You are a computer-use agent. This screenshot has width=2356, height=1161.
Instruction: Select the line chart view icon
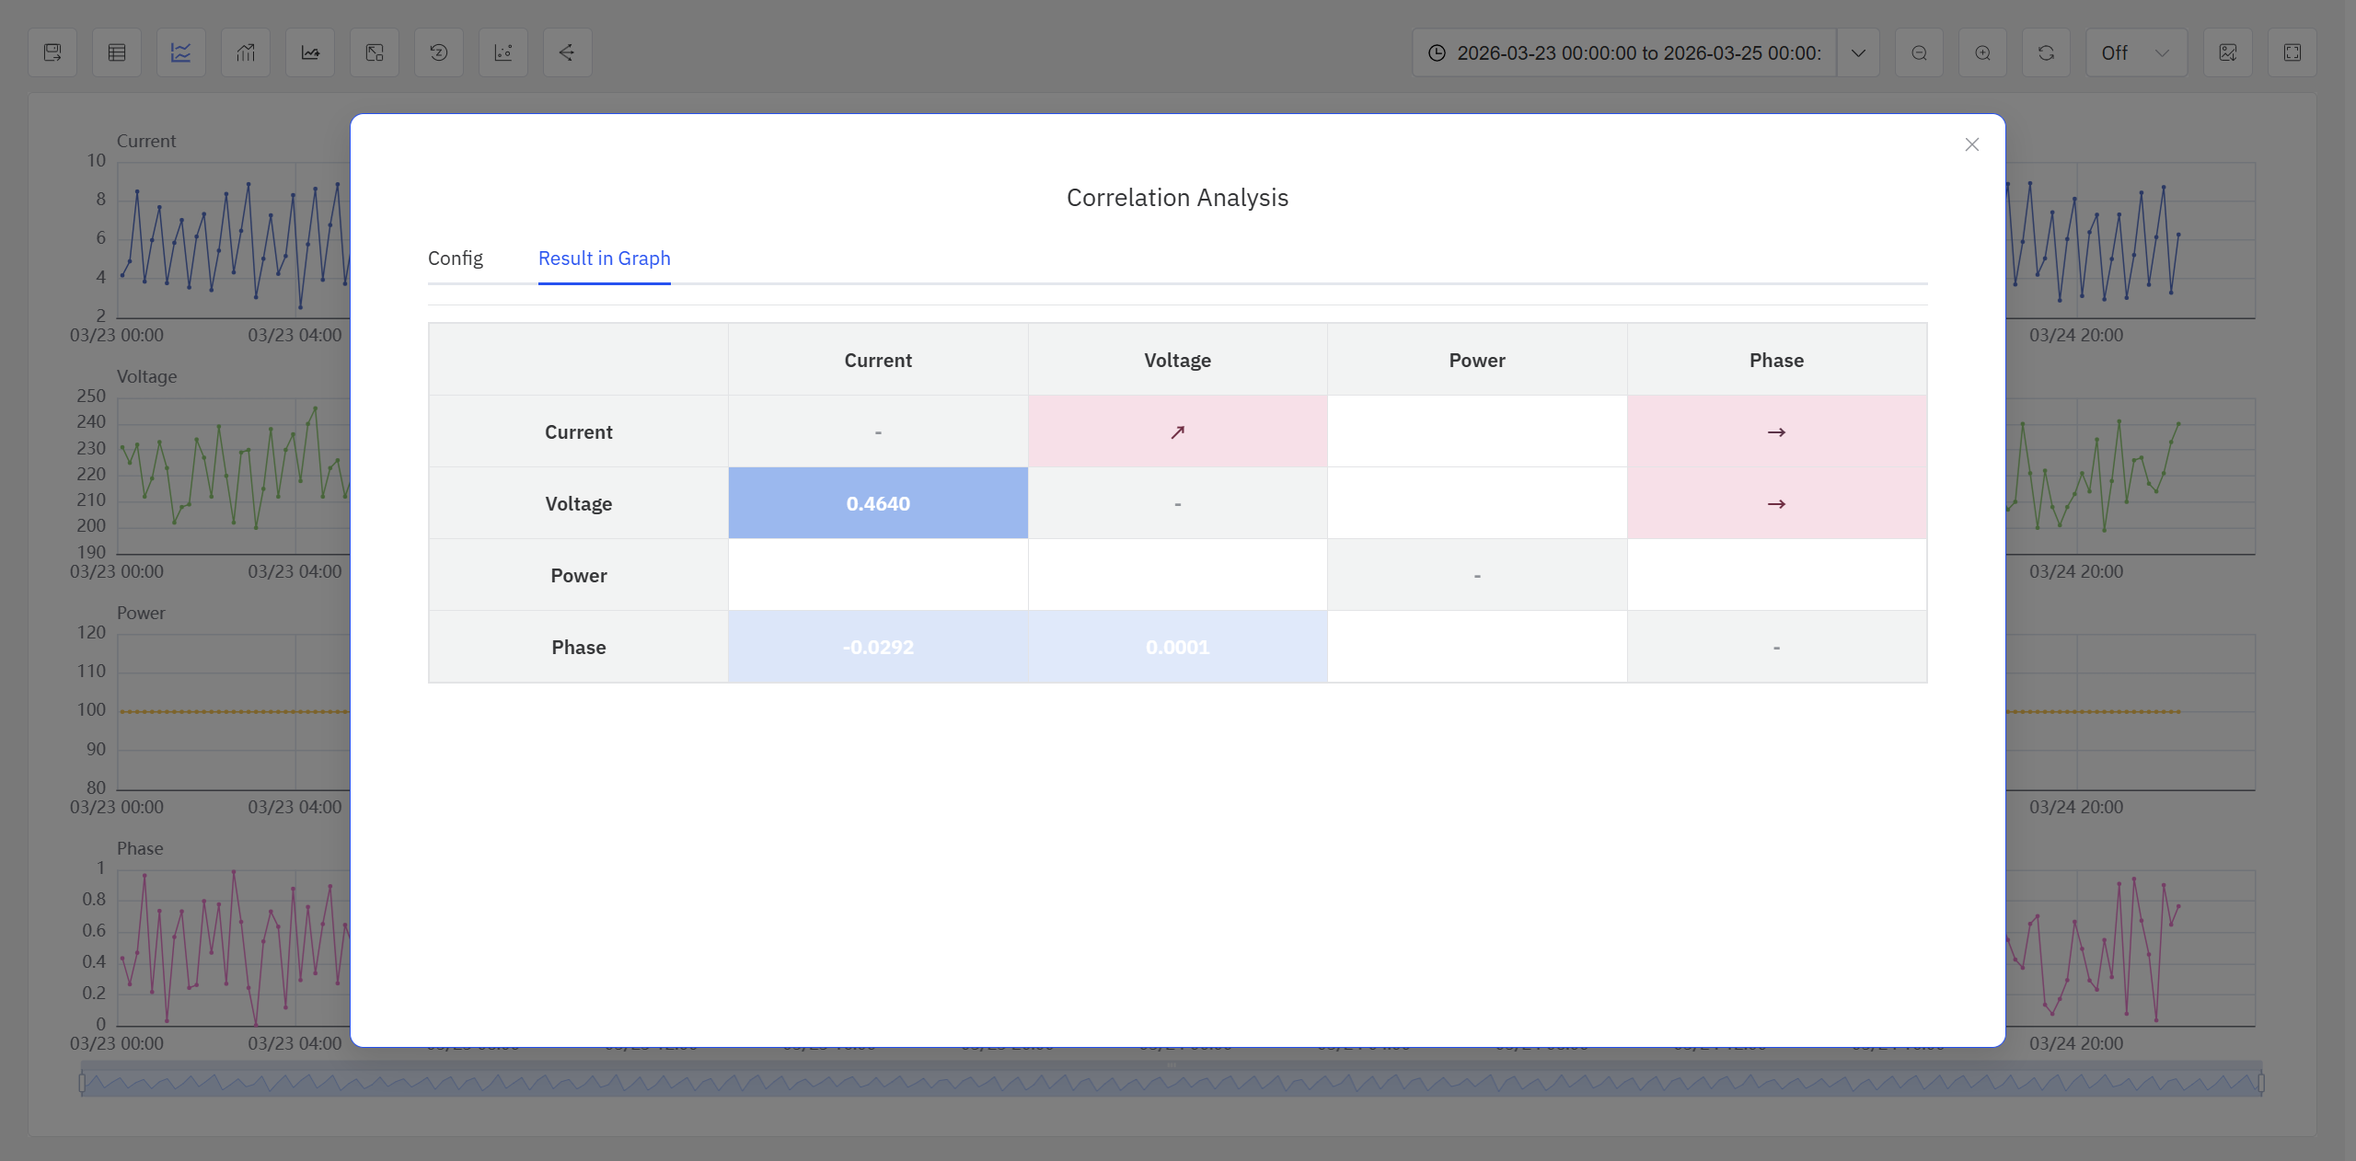(180, 52)
